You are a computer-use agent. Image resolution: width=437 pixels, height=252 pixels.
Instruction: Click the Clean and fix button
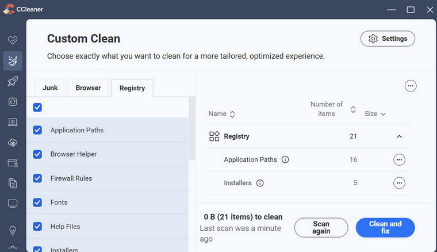(x=385, y=227)
